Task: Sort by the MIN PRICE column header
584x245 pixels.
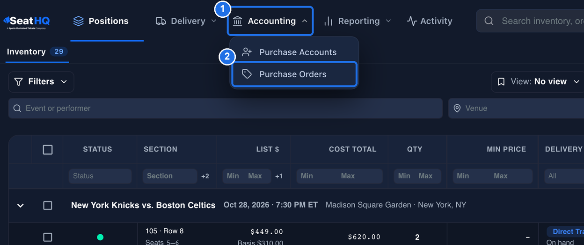Action: pyautogui.click(x=506, y=149)
